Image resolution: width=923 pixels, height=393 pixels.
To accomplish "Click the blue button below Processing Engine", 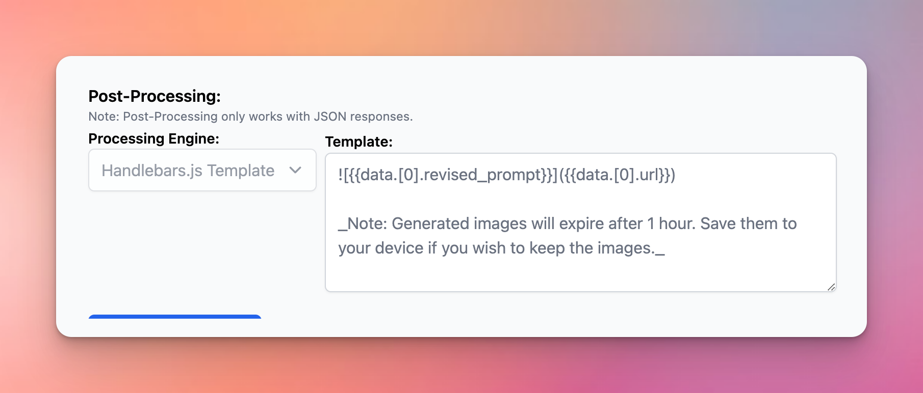I will pos(175,317).
